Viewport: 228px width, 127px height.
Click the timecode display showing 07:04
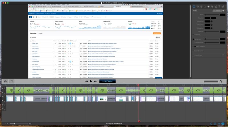[107, 81]
